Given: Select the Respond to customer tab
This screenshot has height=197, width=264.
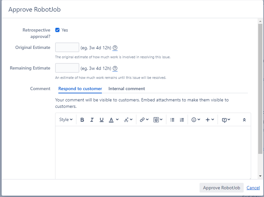Looking at the screenshot, I should pyautogui.click(x=80, y=89).
